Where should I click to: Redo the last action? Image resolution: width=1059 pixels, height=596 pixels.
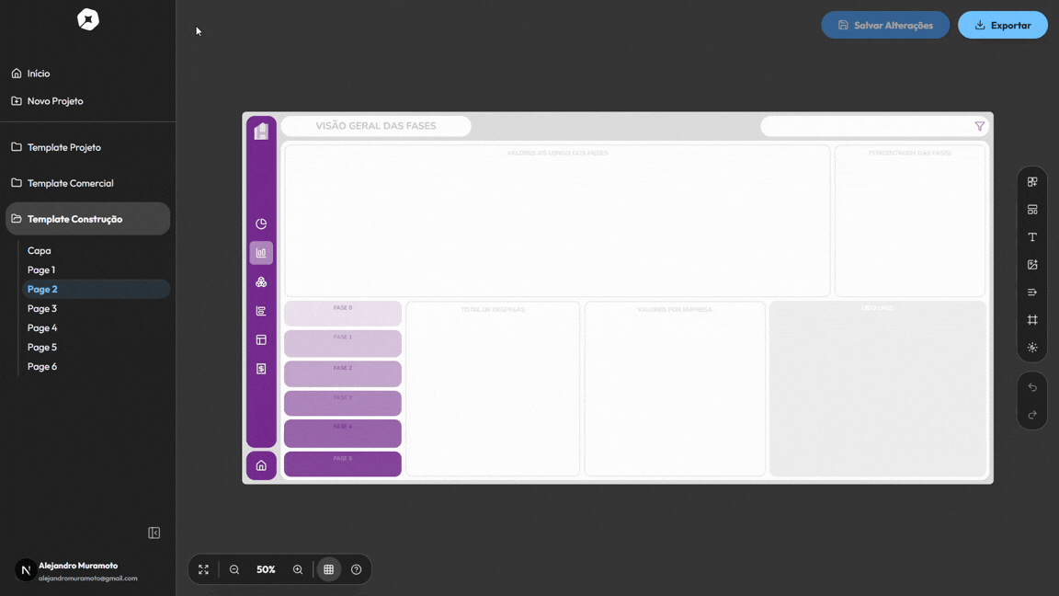[x=1032, y=415]
